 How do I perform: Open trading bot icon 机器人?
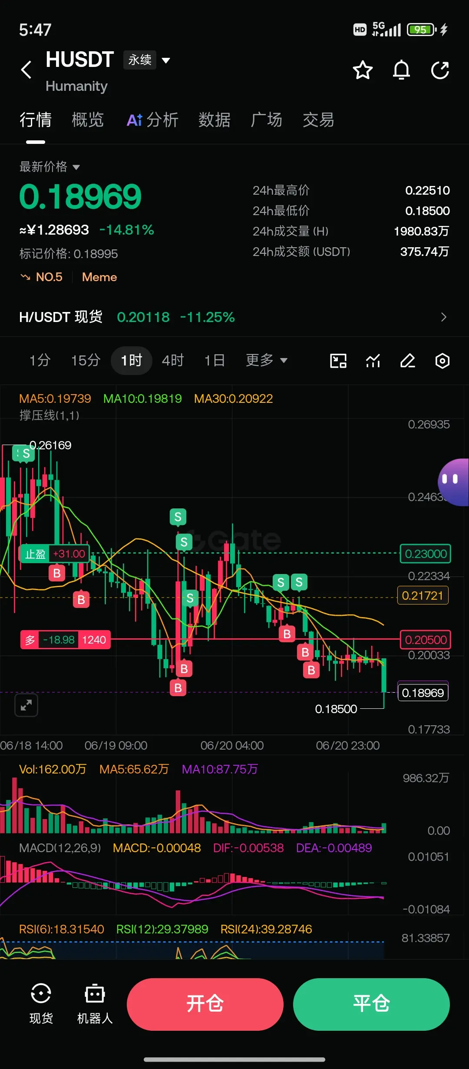click(x=95, y=1004)
